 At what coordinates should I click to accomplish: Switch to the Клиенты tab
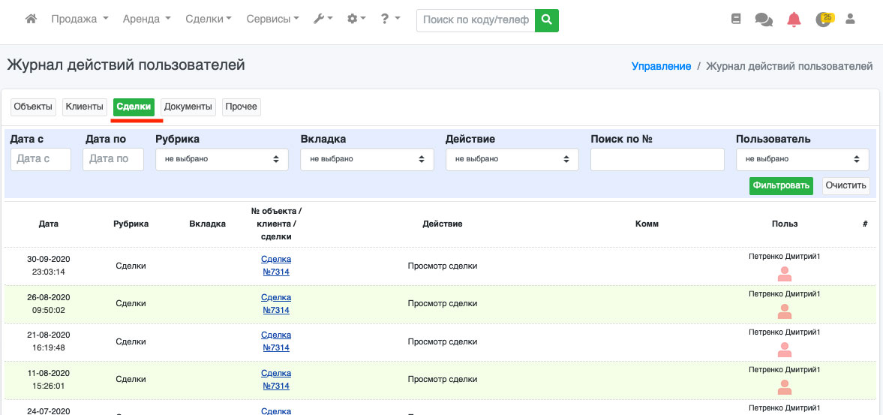(x=84, y=107)
